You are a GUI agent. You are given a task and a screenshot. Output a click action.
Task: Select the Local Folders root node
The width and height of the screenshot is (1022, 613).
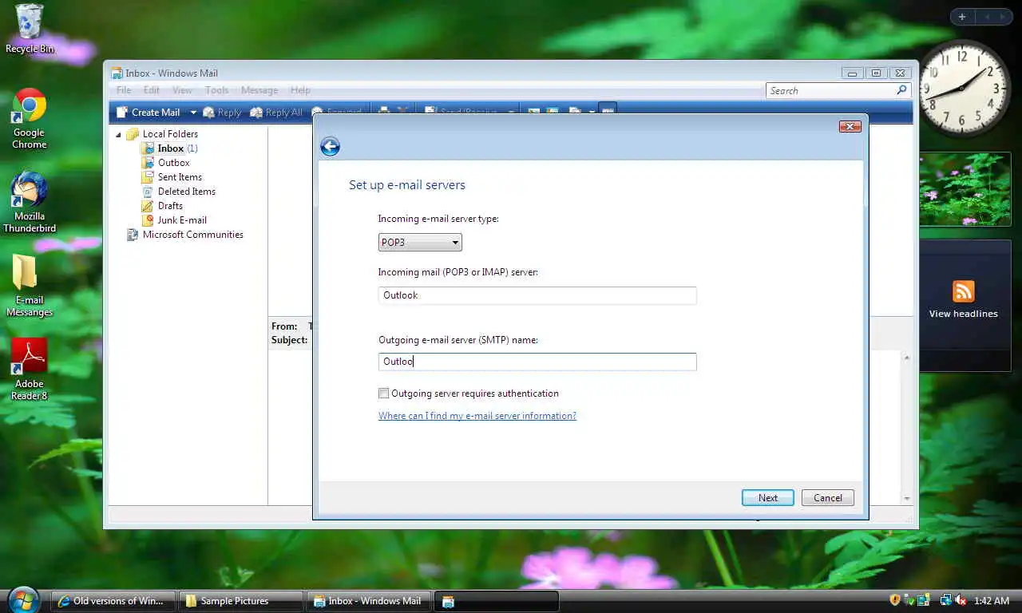tap(162, 134)
